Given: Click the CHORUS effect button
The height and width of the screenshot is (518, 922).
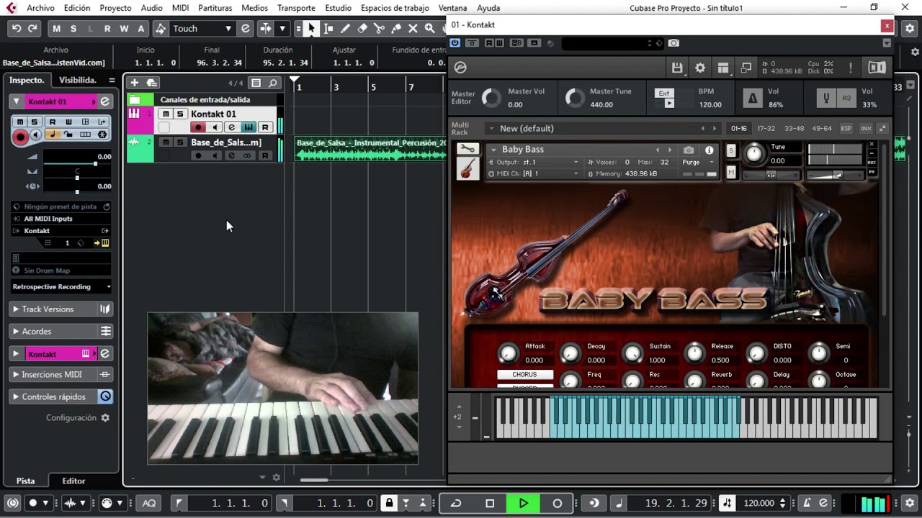Looking at the screenshot, I should pos(524,375).
